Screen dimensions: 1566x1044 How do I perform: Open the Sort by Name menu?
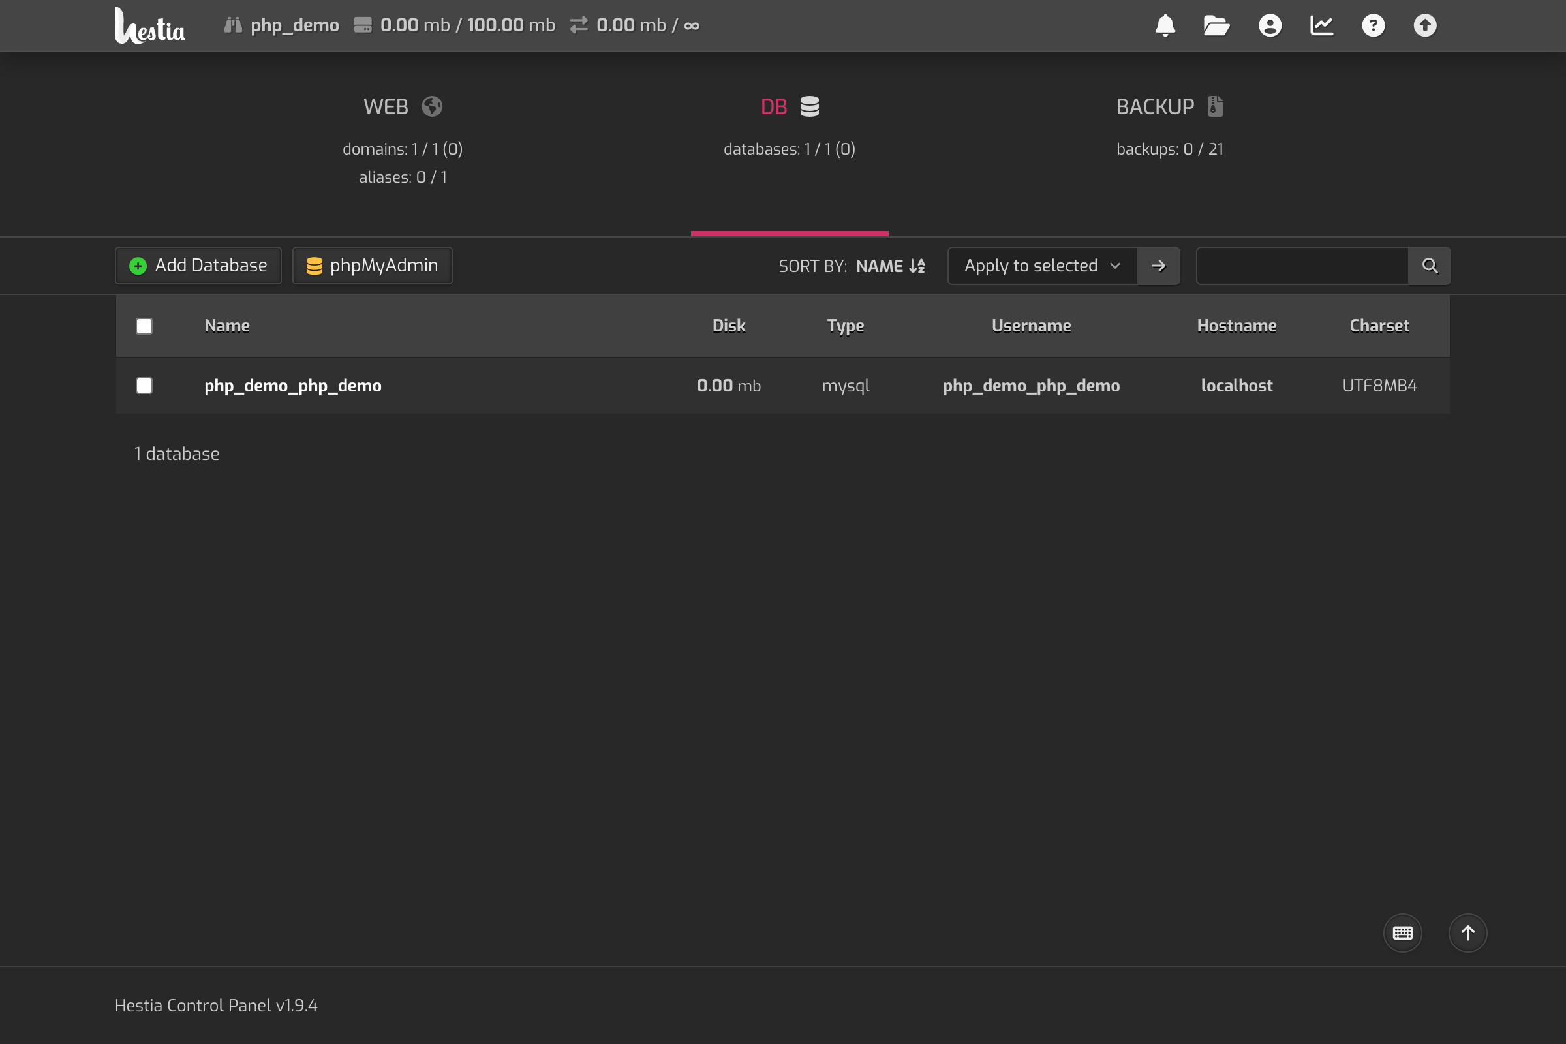[889, 266]
